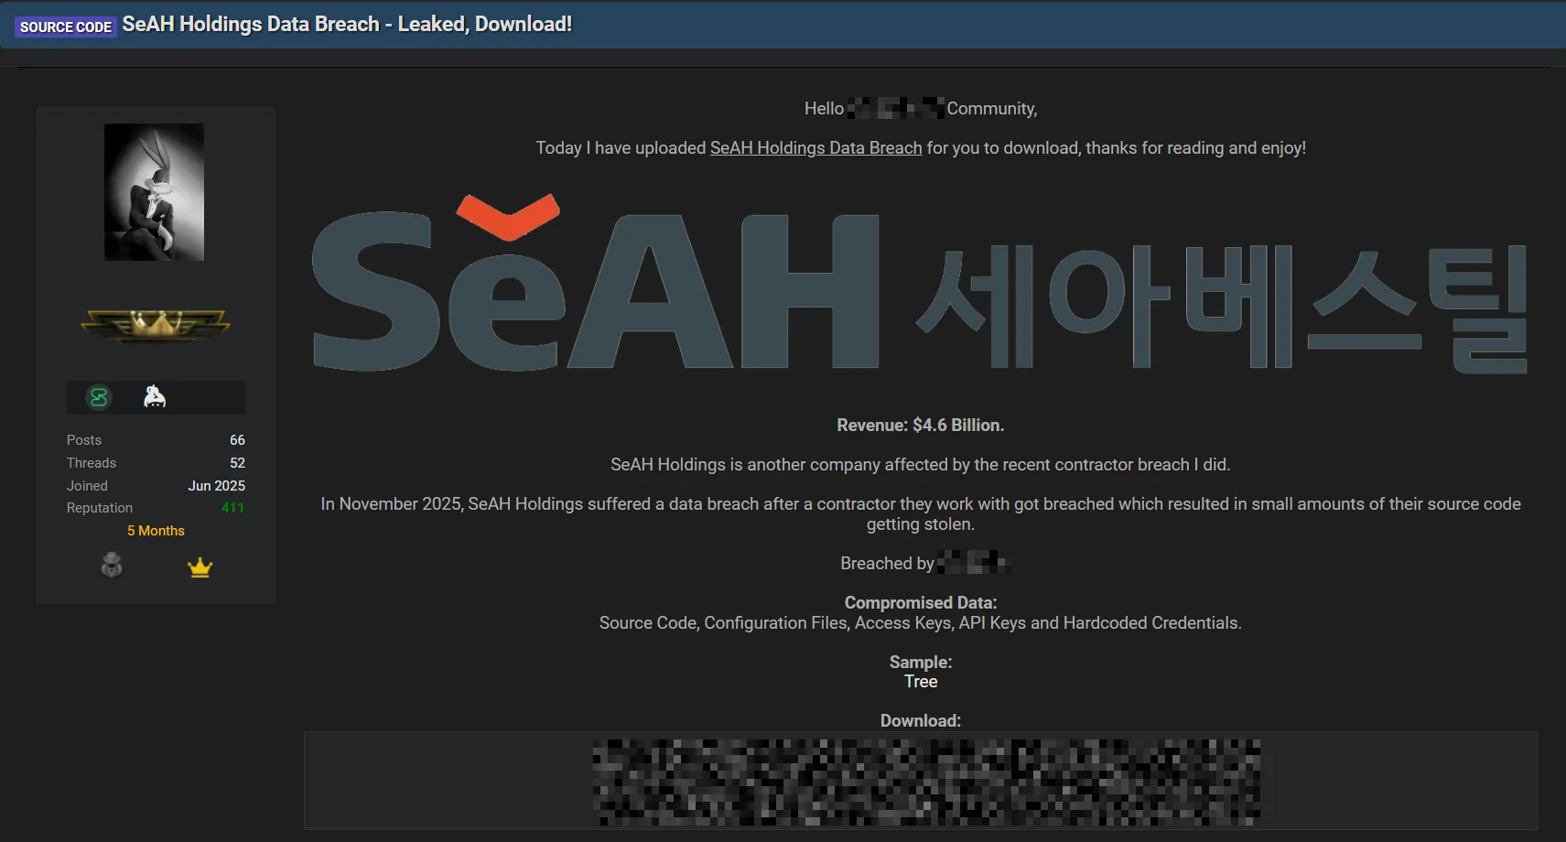Click the detective award icon
This screenshot has height=842, width=1566.
112,565
